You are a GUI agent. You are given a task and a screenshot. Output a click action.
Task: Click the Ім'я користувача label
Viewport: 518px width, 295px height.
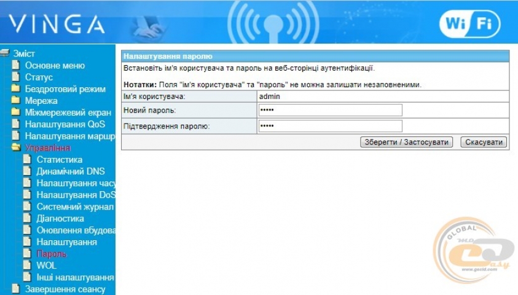coord(154,96)
